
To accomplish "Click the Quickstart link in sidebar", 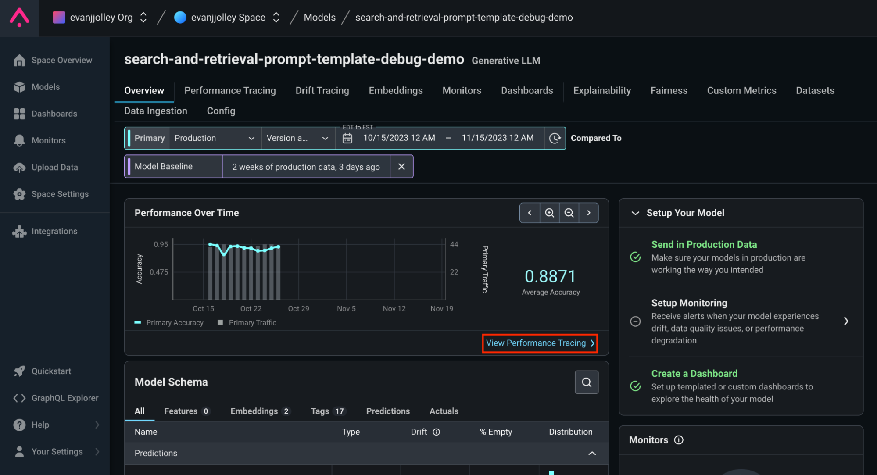I will point(51,370).
